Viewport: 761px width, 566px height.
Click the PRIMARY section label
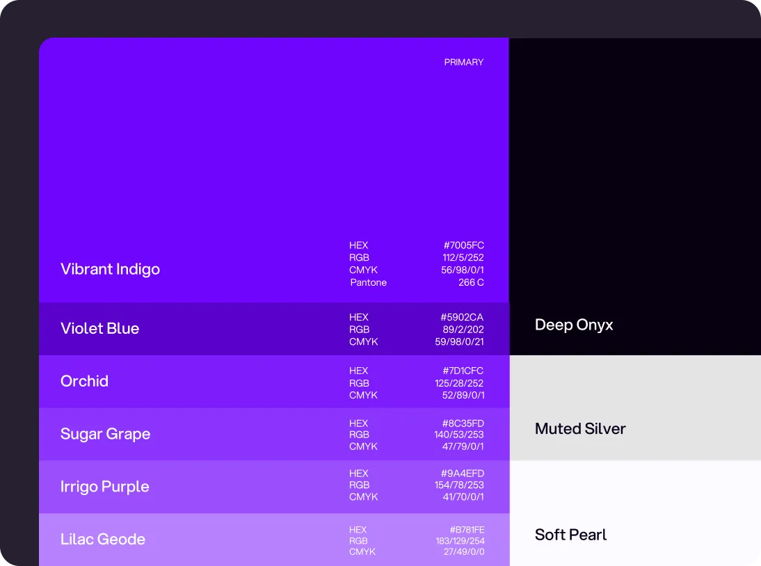[x=463, y=62]
